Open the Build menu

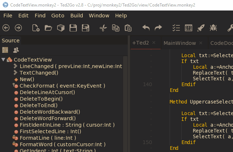76,16
